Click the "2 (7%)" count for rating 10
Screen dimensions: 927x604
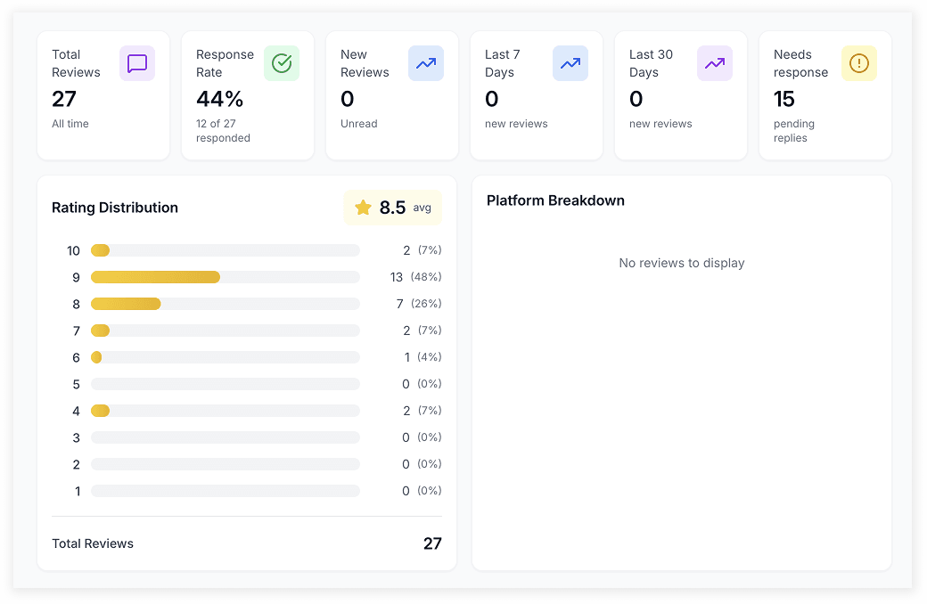422,250
